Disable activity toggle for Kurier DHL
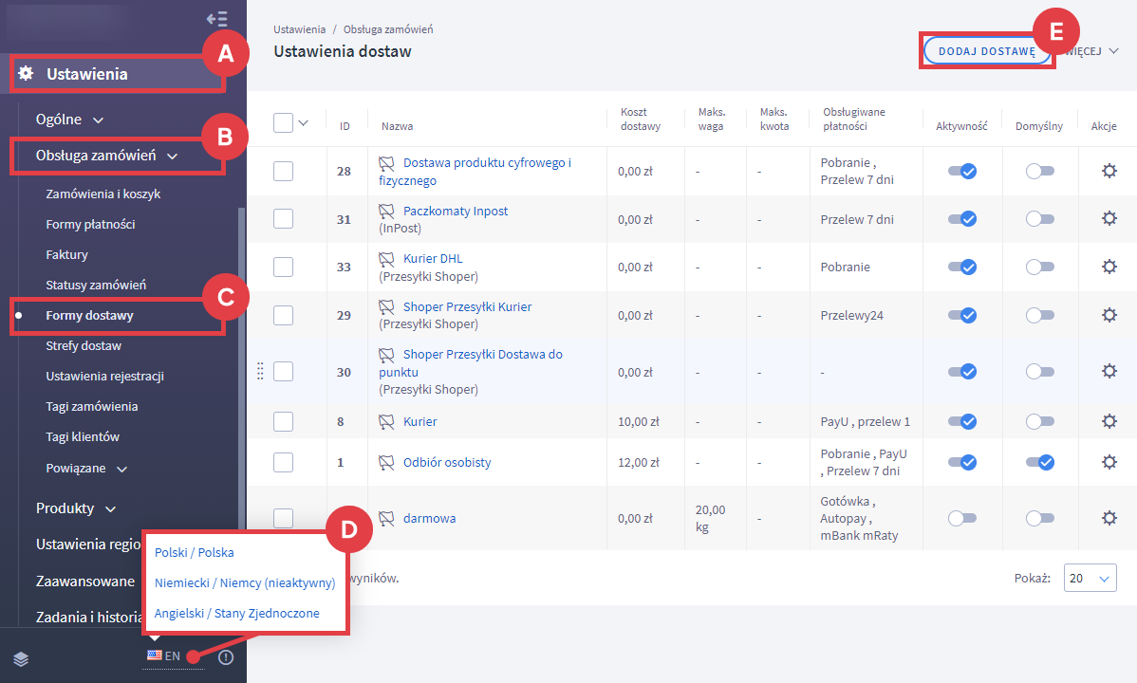The height and width of the screenshot is (683, 1137). [962, 268]
